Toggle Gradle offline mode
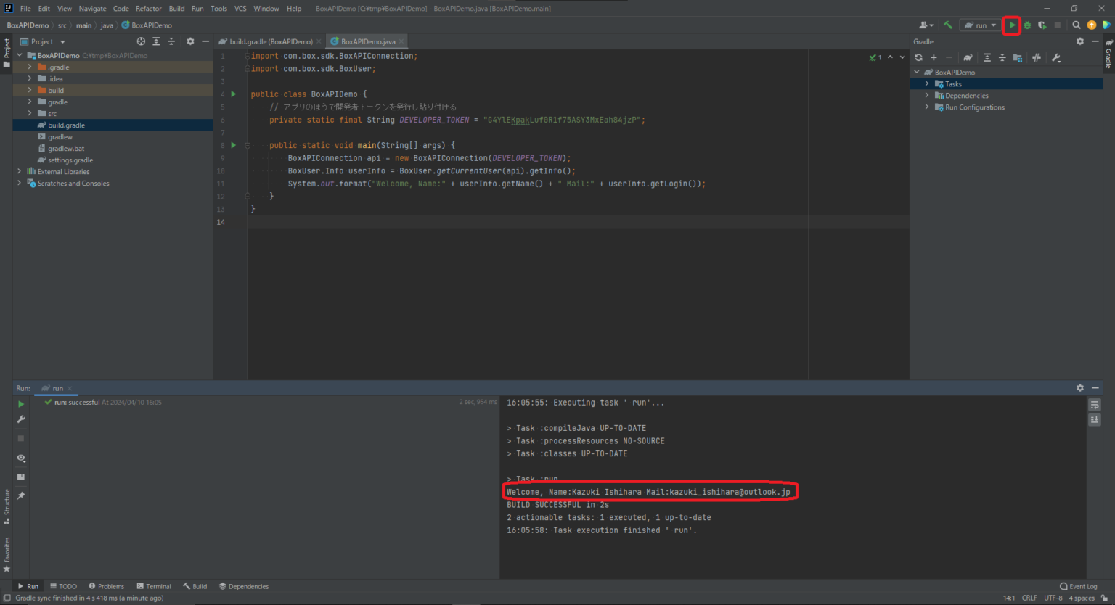1115x605 pixels. 1037,58
